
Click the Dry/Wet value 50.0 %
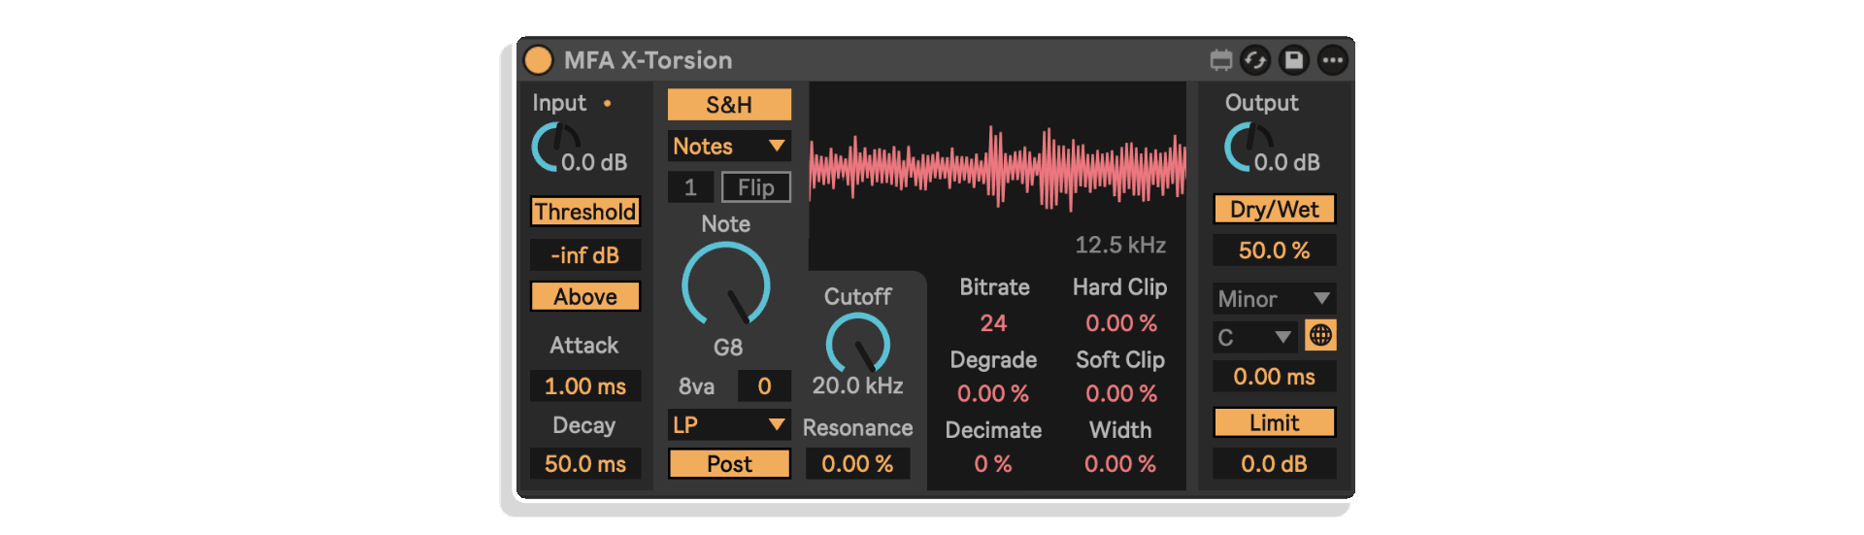tap(1275, 251)
